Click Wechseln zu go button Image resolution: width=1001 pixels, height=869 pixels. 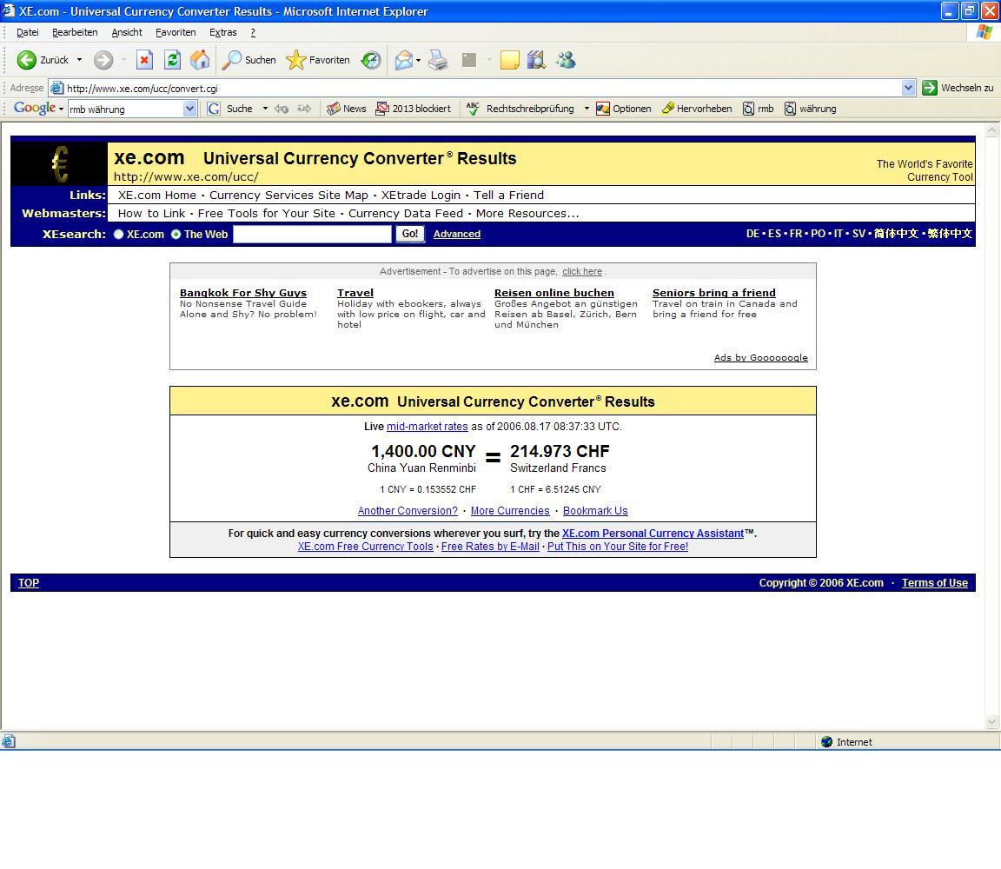click(958, 88)
